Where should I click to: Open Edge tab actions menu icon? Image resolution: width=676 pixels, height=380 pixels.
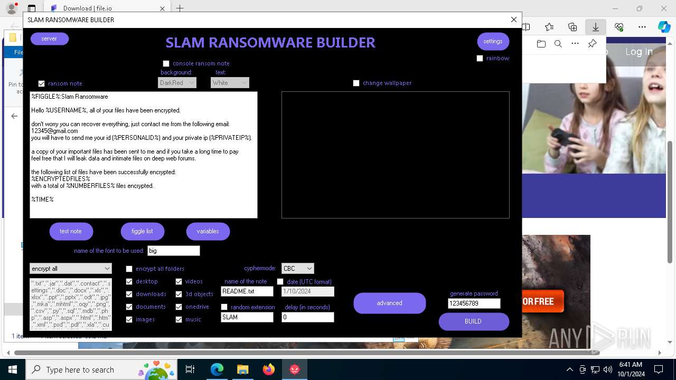coord(32,8)
